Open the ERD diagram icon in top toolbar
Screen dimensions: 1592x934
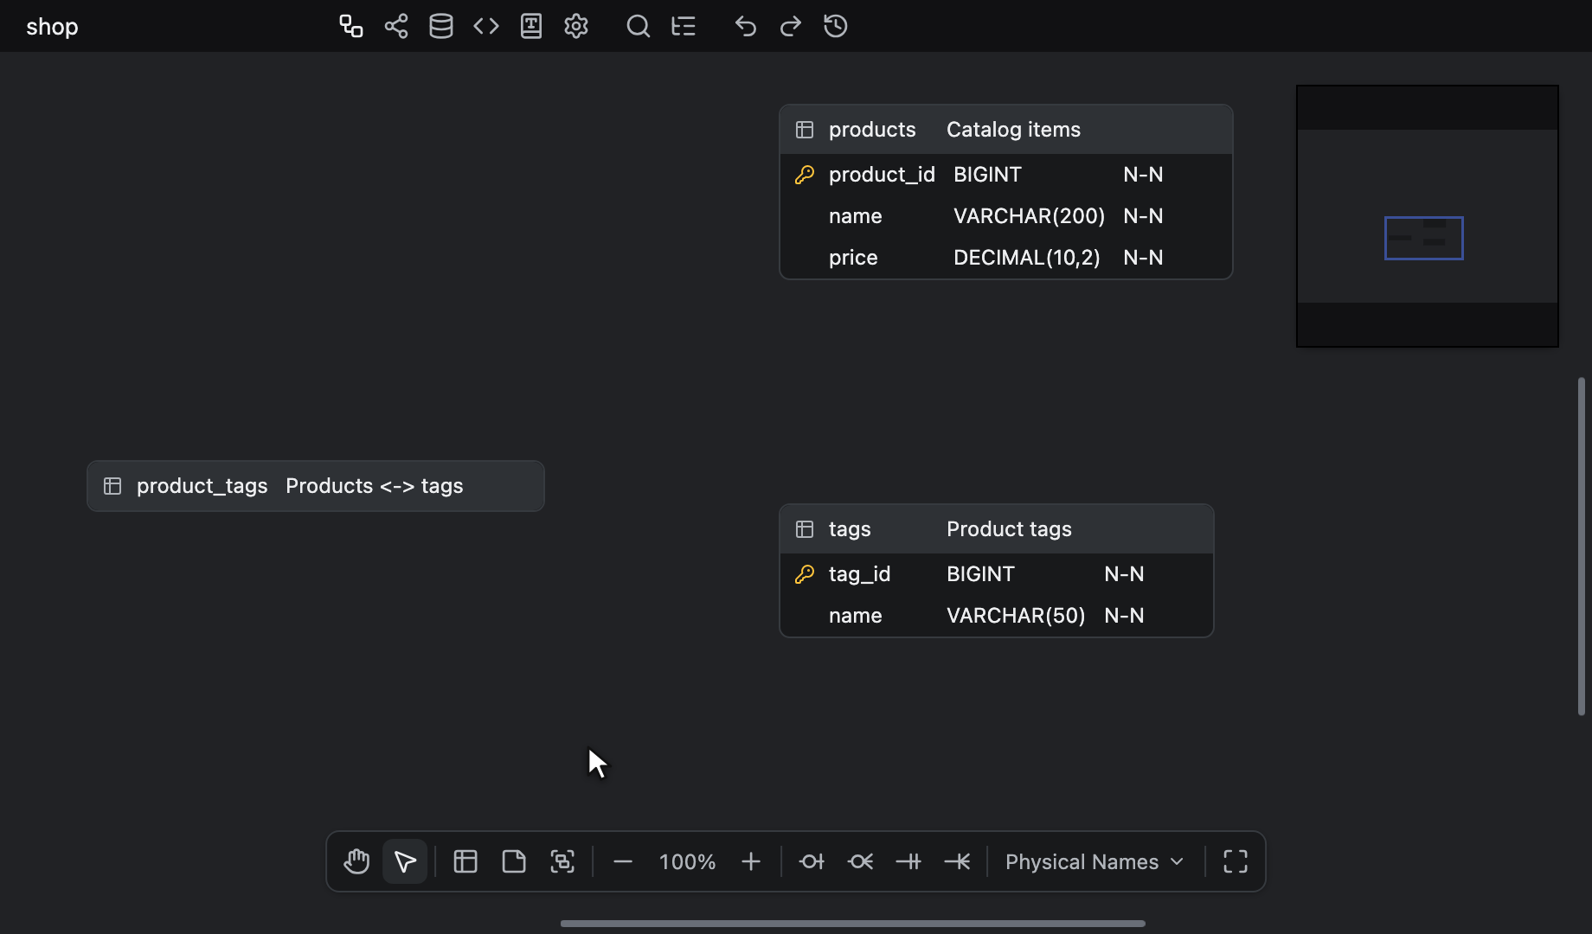350,26
